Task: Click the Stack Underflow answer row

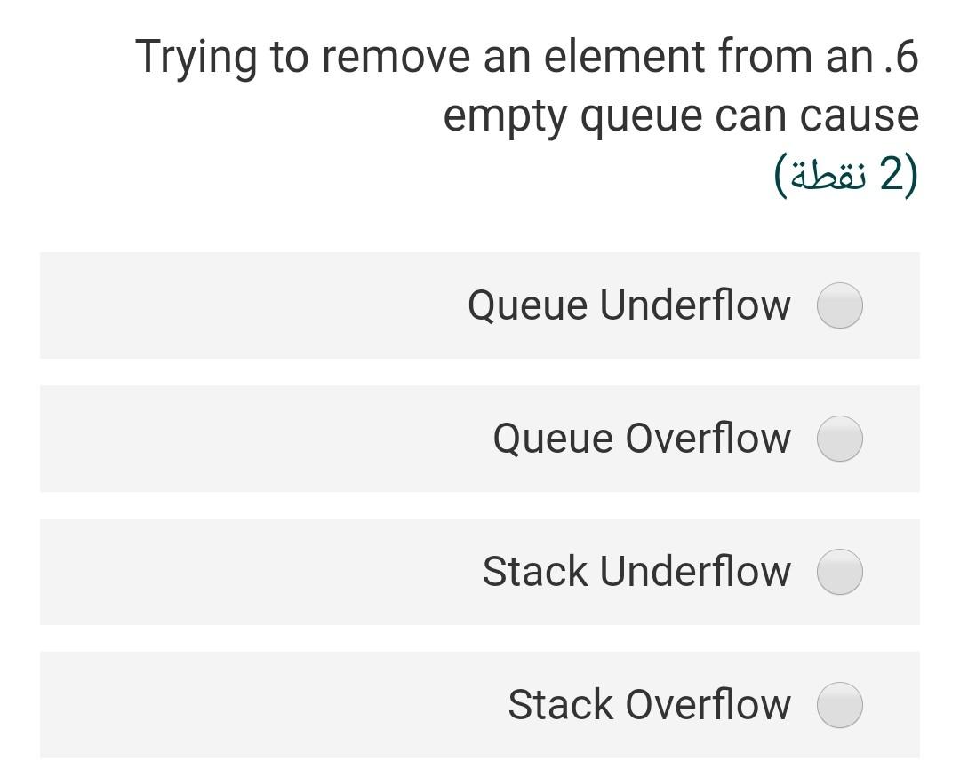Action: click(x=480, y=571)
